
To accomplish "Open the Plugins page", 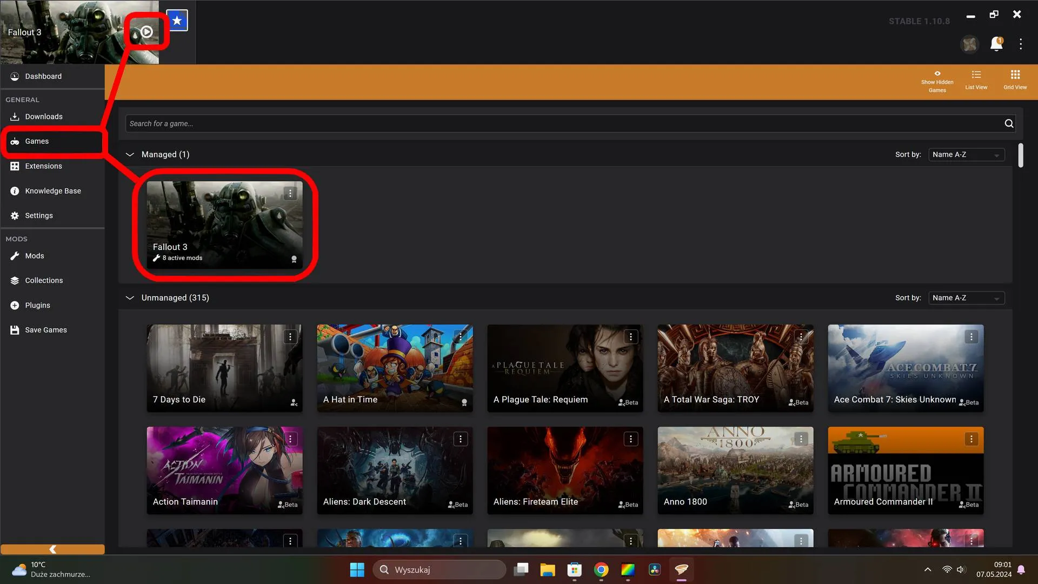I will tap(52, 305).
